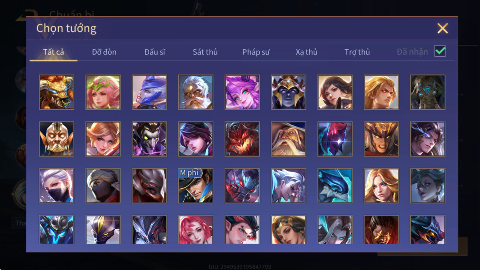Filter by "Xạ thủ" tab

[x=307, y=52]
